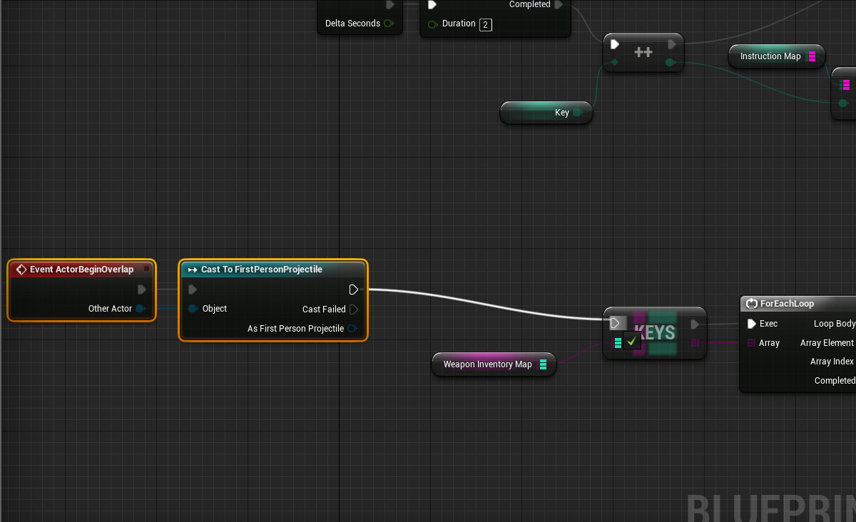Click the Delta Seconds output pin
The height and width of the screenshot is (522, 856).
coord(389,23)
